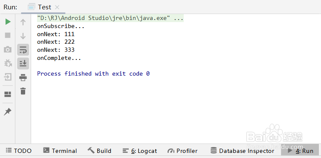Pin the Run tab with pushpin

click(8, 112)
